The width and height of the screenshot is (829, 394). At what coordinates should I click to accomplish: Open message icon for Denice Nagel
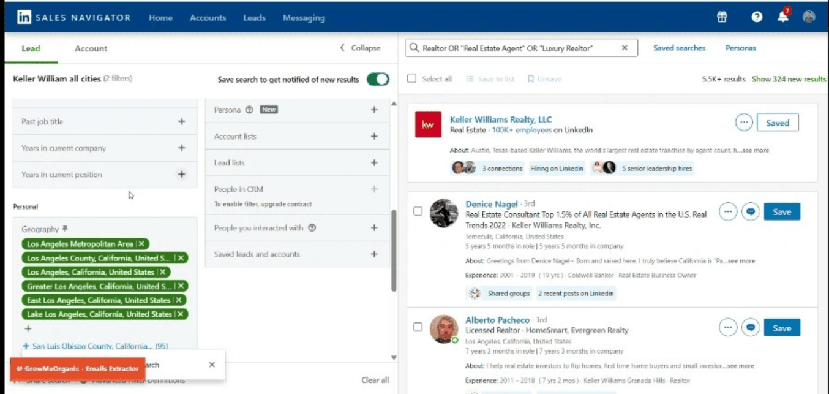coord(751,212)
